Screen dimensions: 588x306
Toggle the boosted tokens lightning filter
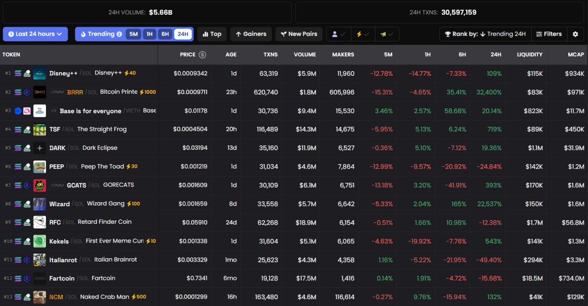[363, 34]
